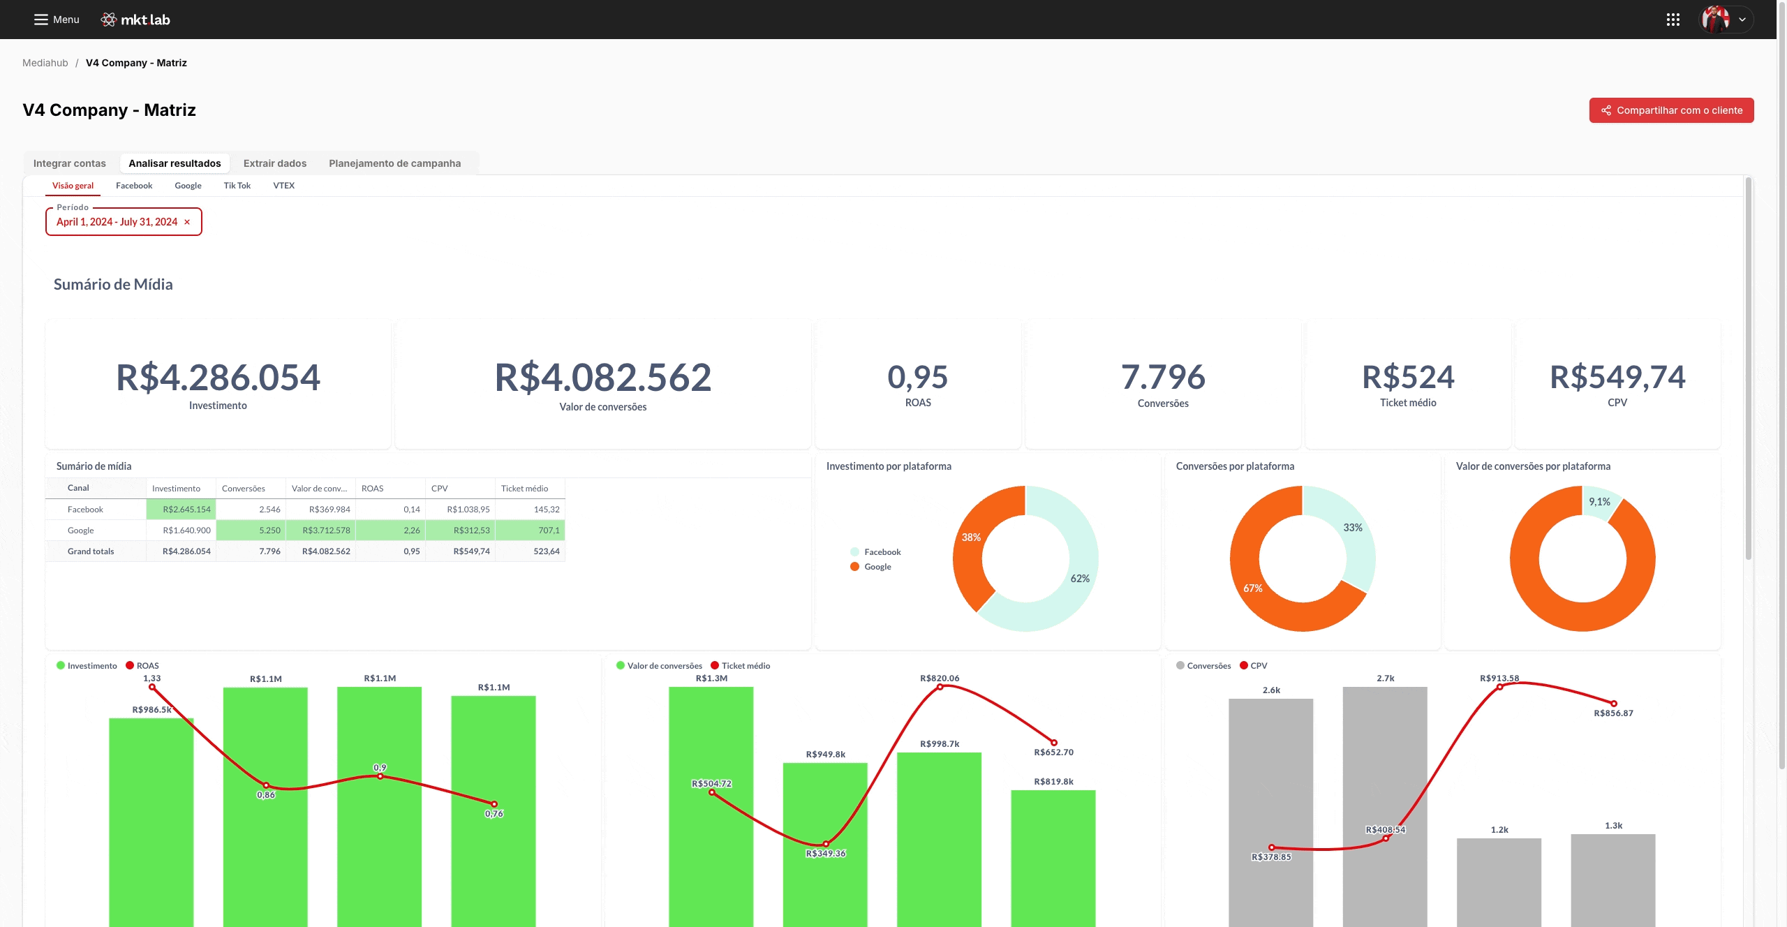The height and width of the screenshot is (927, 1787).
Task: Click the mkt lab logo
Action: tap(135, 20)
